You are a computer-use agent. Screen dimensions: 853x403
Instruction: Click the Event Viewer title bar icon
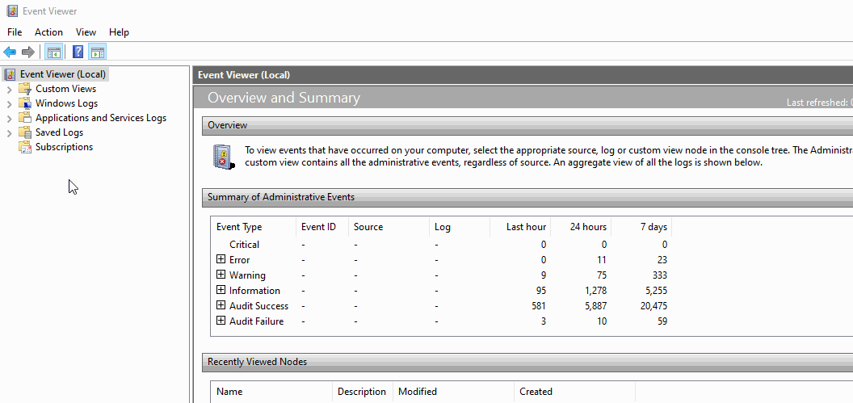[x=11, y=10]
